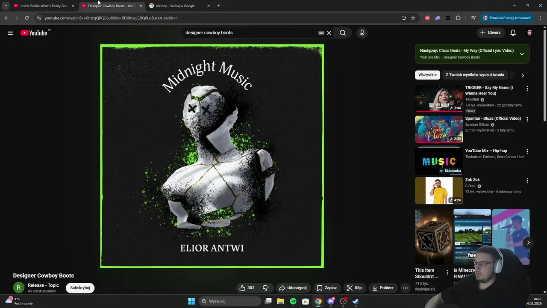Open the YouTube account avatar menu

(530, 33)
